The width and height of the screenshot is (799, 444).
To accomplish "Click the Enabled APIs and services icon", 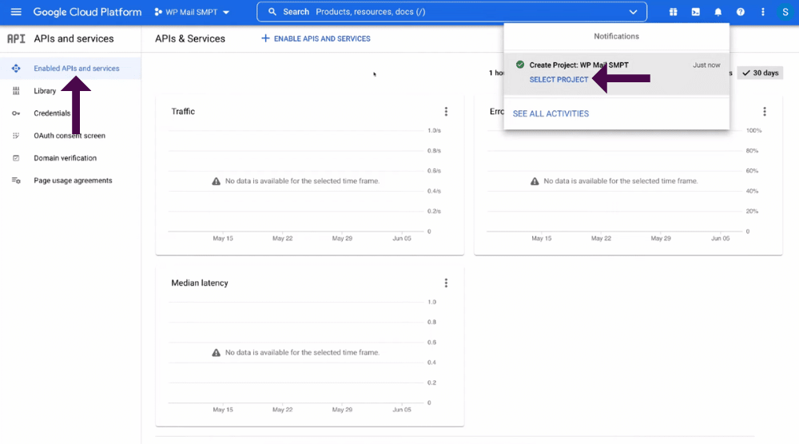I will [x=16, y=68].
